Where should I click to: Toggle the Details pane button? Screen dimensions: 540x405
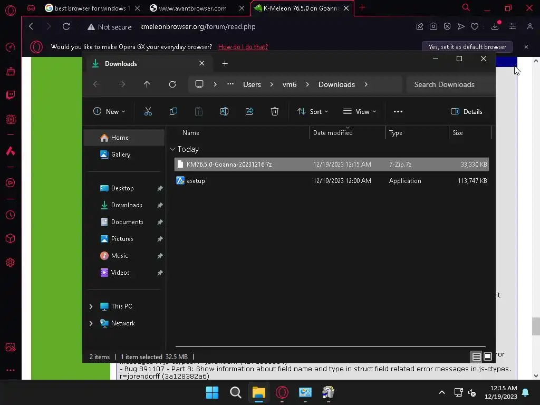click(x=466, y=112)
